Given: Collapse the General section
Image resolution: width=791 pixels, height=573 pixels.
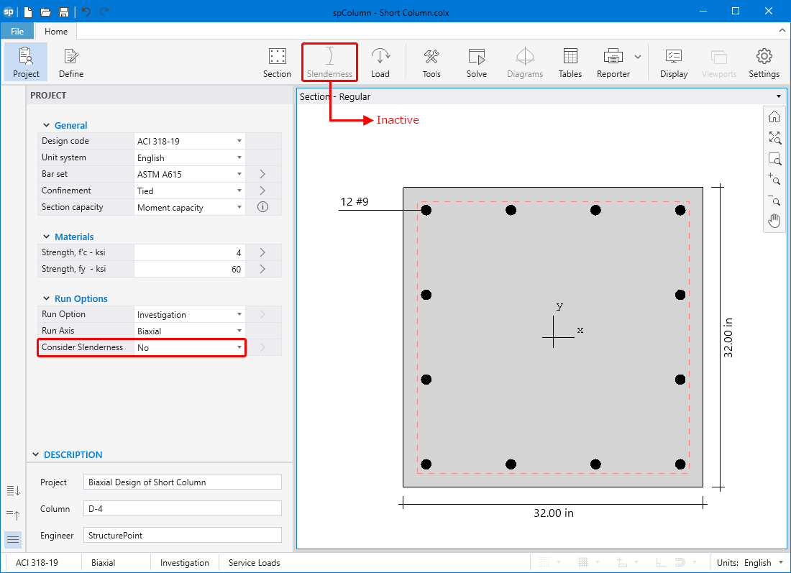Looking at the screenshot, I should click(x=47, y=125).
